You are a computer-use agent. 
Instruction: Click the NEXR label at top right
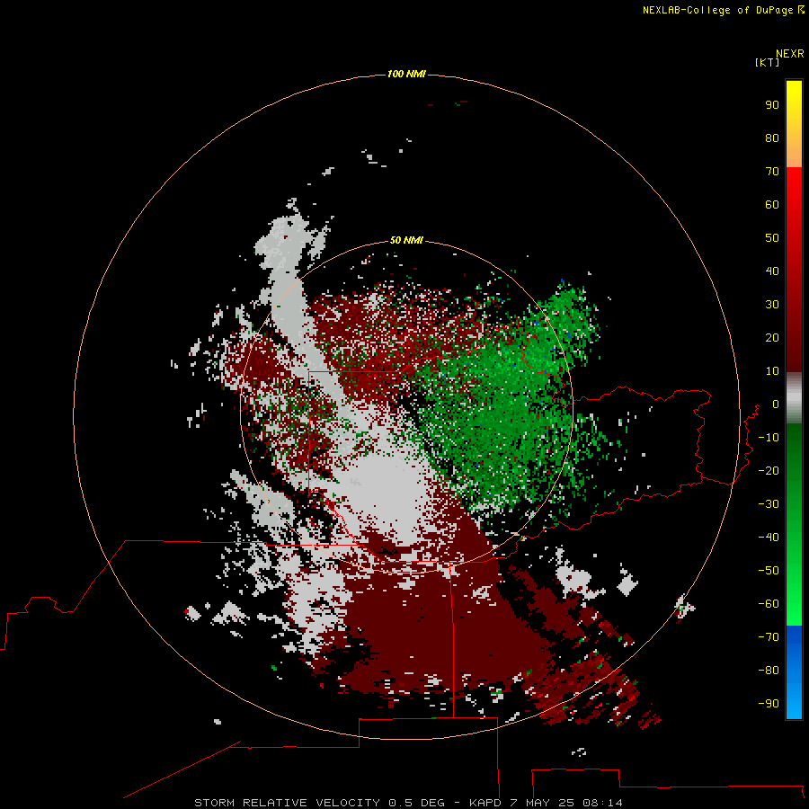[790, 54]
